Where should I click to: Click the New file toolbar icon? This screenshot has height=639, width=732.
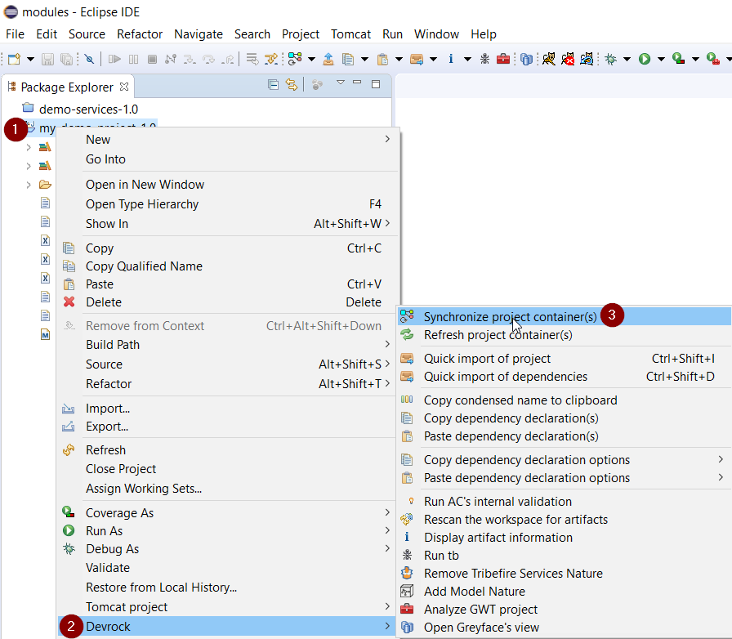pyautogui.click(x=14, y=59)
